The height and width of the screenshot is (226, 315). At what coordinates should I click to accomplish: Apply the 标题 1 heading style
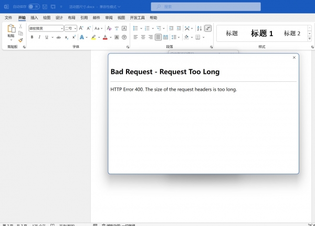point(262,33)
